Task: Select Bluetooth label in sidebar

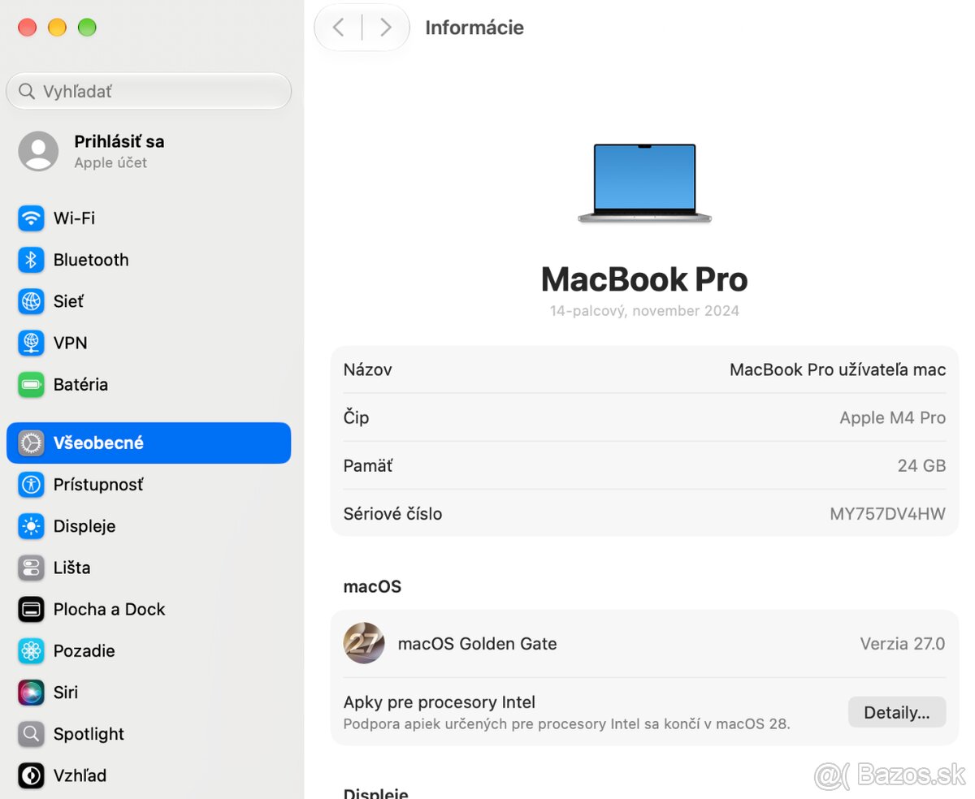Action: pyautogui.click(x=91, y=260)
